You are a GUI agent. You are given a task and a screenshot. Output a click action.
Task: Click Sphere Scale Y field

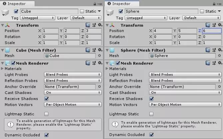(187, 43)
